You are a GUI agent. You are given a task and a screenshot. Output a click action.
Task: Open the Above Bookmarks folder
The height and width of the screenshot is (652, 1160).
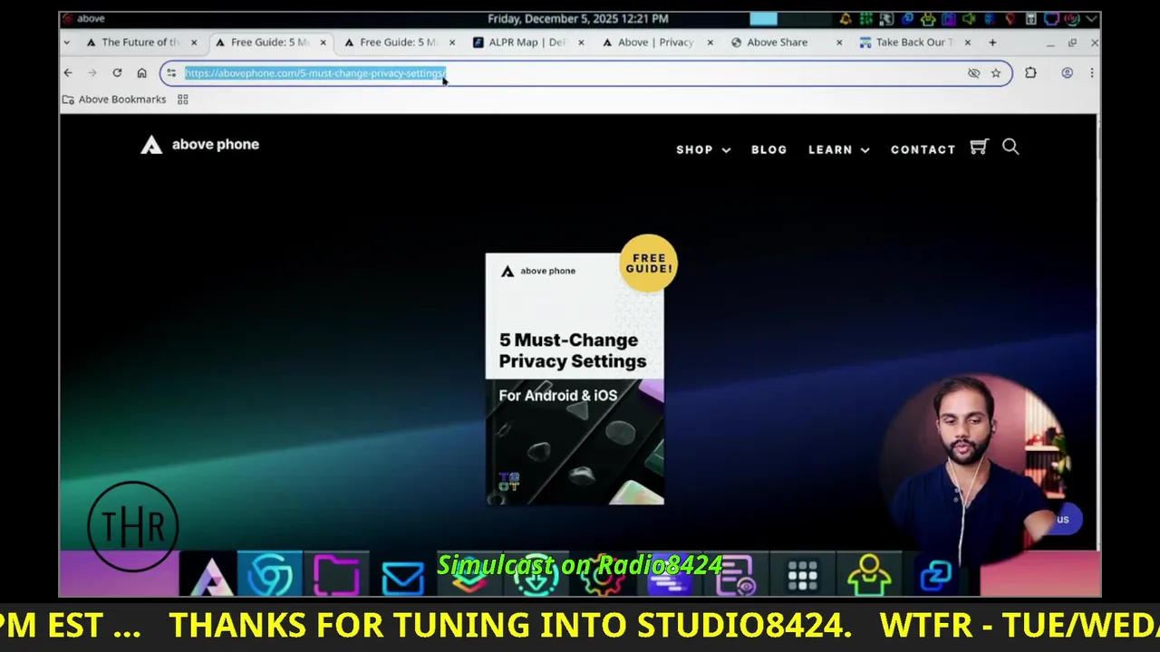coord(114,100)
